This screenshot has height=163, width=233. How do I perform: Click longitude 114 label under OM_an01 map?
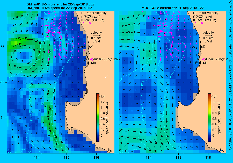click(37, 158)
